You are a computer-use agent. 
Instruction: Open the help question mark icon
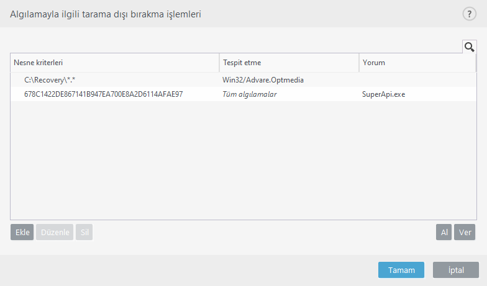[x=469, y=14]
